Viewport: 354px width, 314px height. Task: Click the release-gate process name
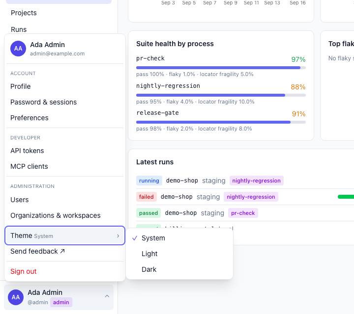tap(157, 113)
